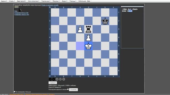This screenshot has width=170, height=95.
Task: Click the Сдаться button
Action: [x=53, y=83]
